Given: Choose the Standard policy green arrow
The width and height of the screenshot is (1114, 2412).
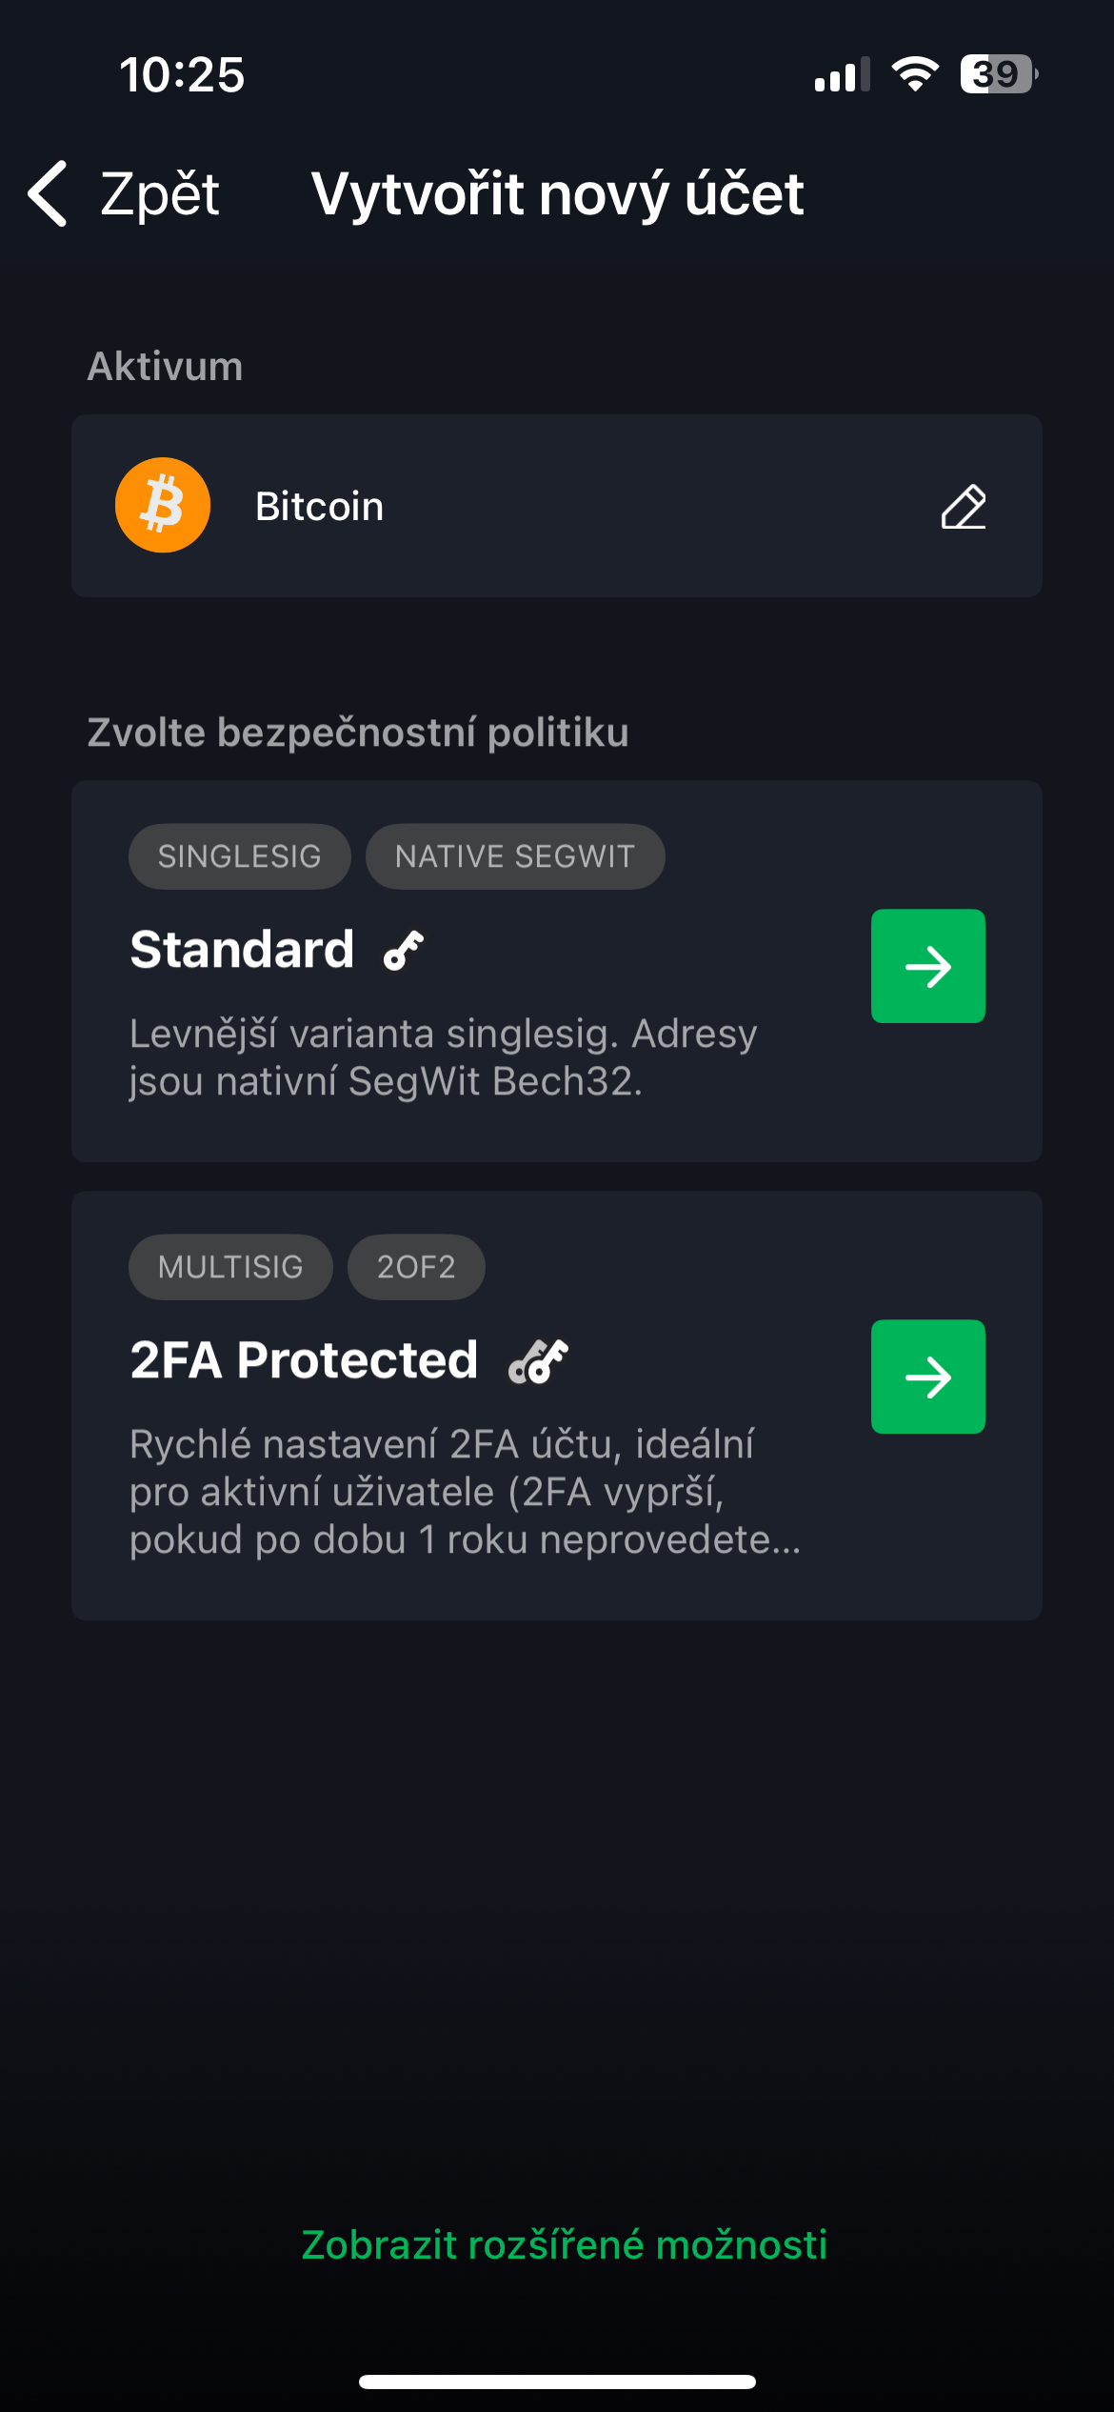Looking at the screenshot, I should (928, 966).
